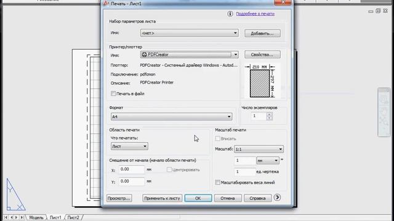This screenshot has width=394, height=221.
Task: Open the PDFCreator printer name dropdown
Action: [x=189, y=55]
